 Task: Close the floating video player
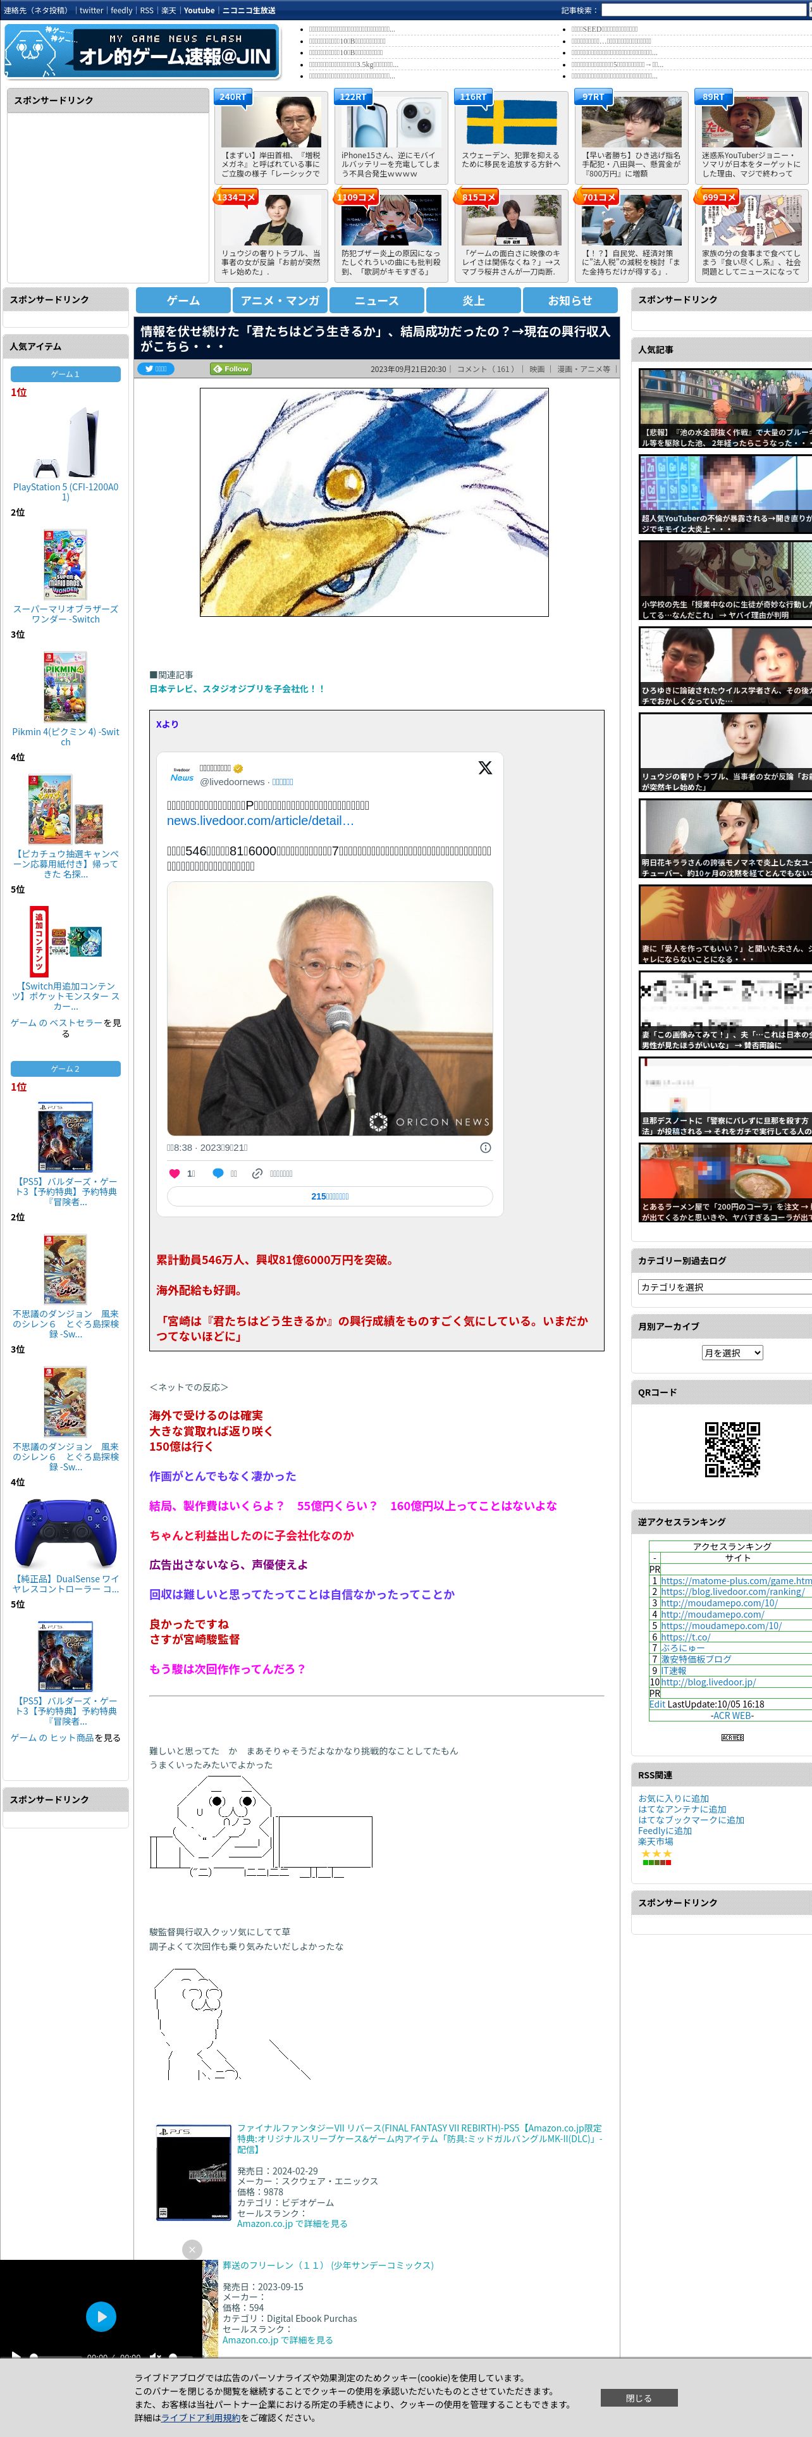pyautogui.click(x=192, y=2250)
